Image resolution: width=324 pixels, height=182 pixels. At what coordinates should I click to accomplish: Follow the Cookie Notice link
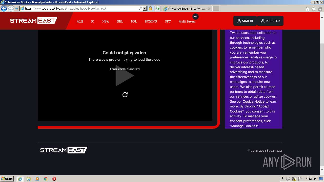(254, 101)
